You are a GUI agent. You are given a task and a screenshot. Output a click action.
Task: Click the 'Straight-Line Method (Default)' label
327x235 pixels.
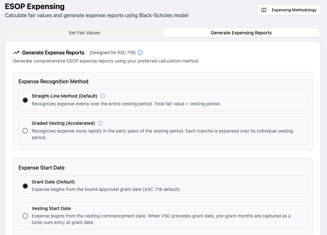64,96
